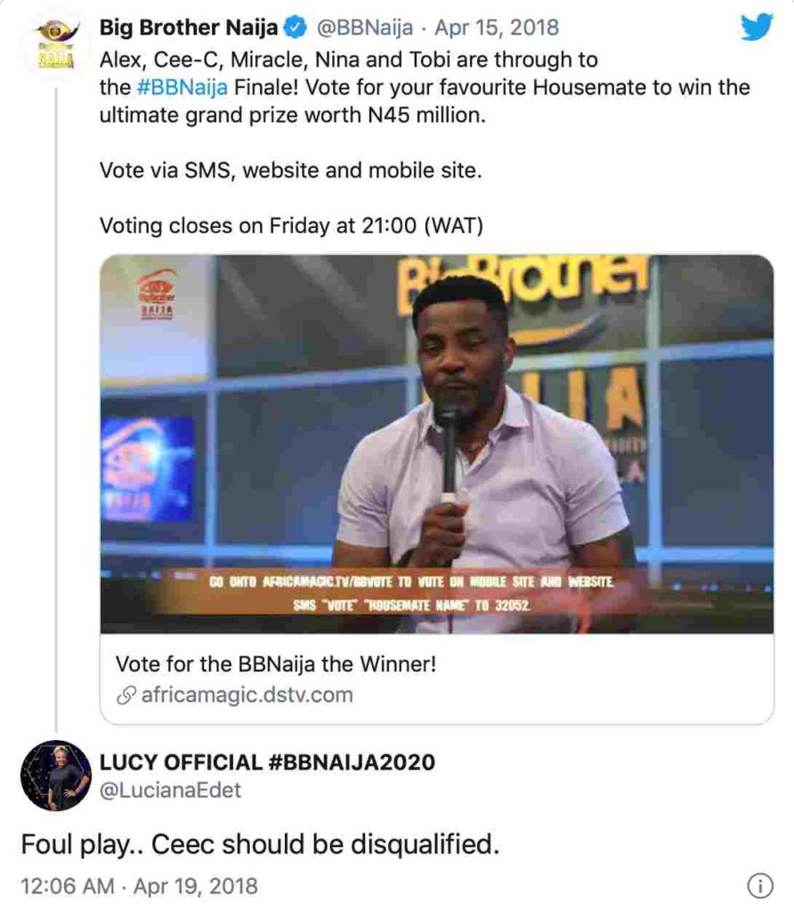Click the "Voting closes on Friday" text line
The width and height of the screenshot is (794, 912).
291,226
